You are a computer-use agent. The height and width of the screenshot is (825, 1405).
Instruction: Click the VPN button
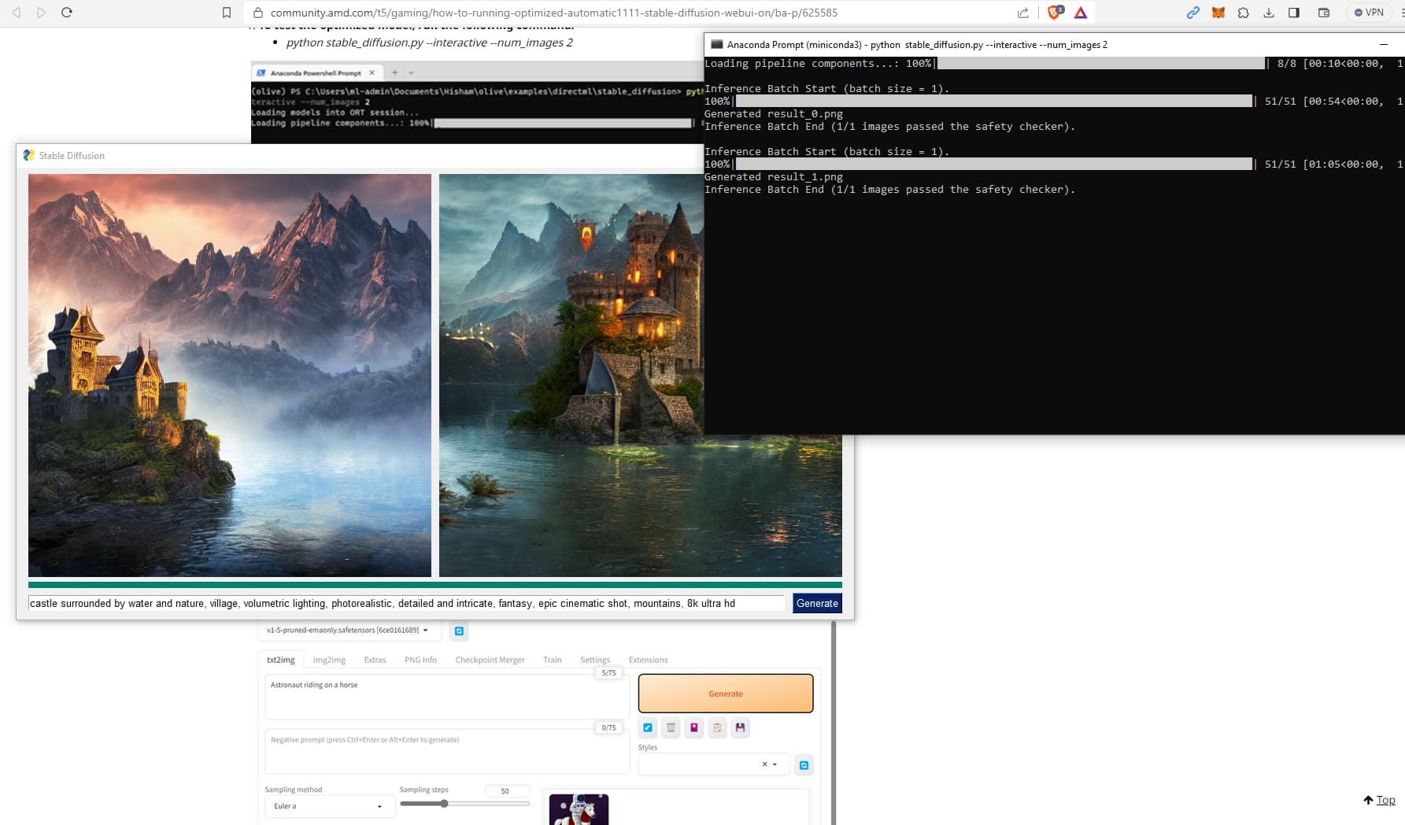coord(1369,13)
